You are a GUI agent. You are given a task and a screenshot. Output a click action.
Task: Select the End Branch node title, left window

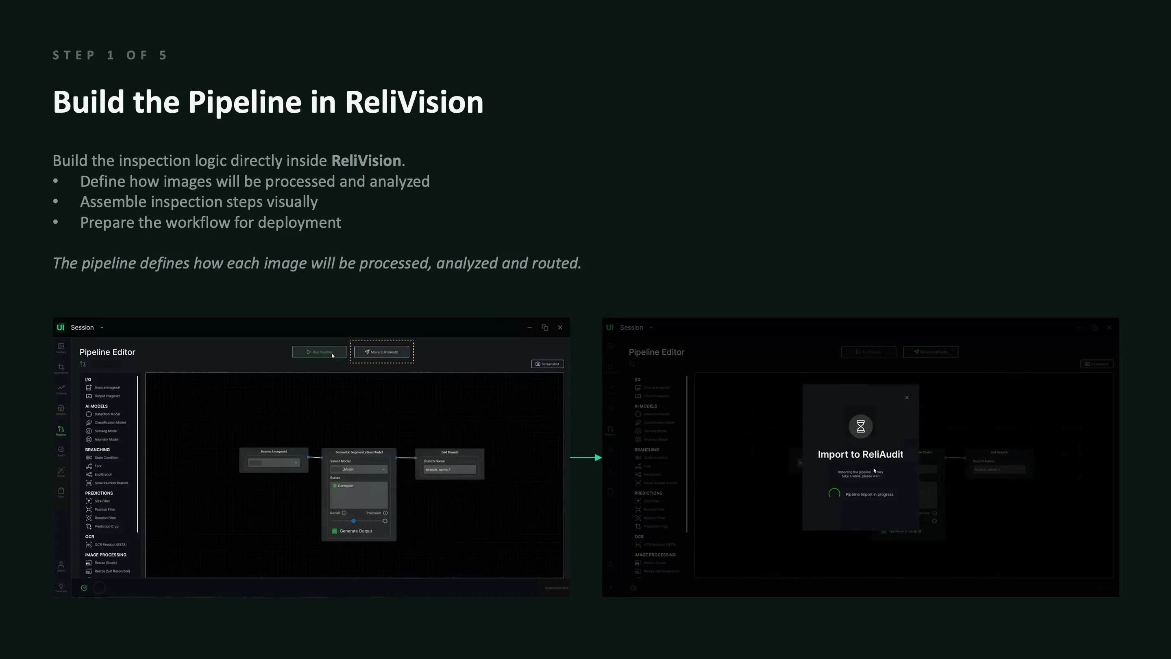[x=450, y=452]
